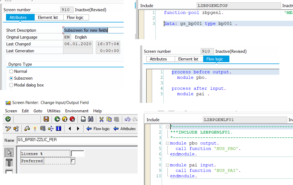The image size is (293, 185).
Task: Collapse the comment block in LZBPGENLF01
Action: 167,127
